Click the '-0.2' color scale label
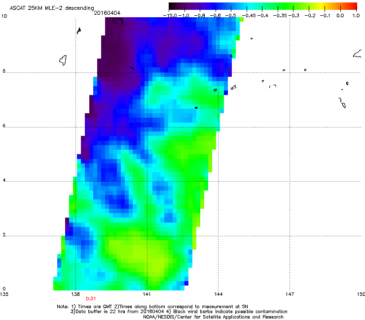This screenshot has height=320, width=365. [310, 16]
